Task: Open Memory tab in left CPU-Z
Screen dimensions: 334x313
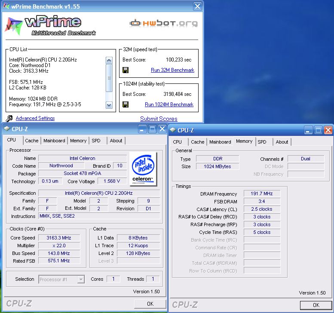Action: pyautogui.click(x=78, y=141)
